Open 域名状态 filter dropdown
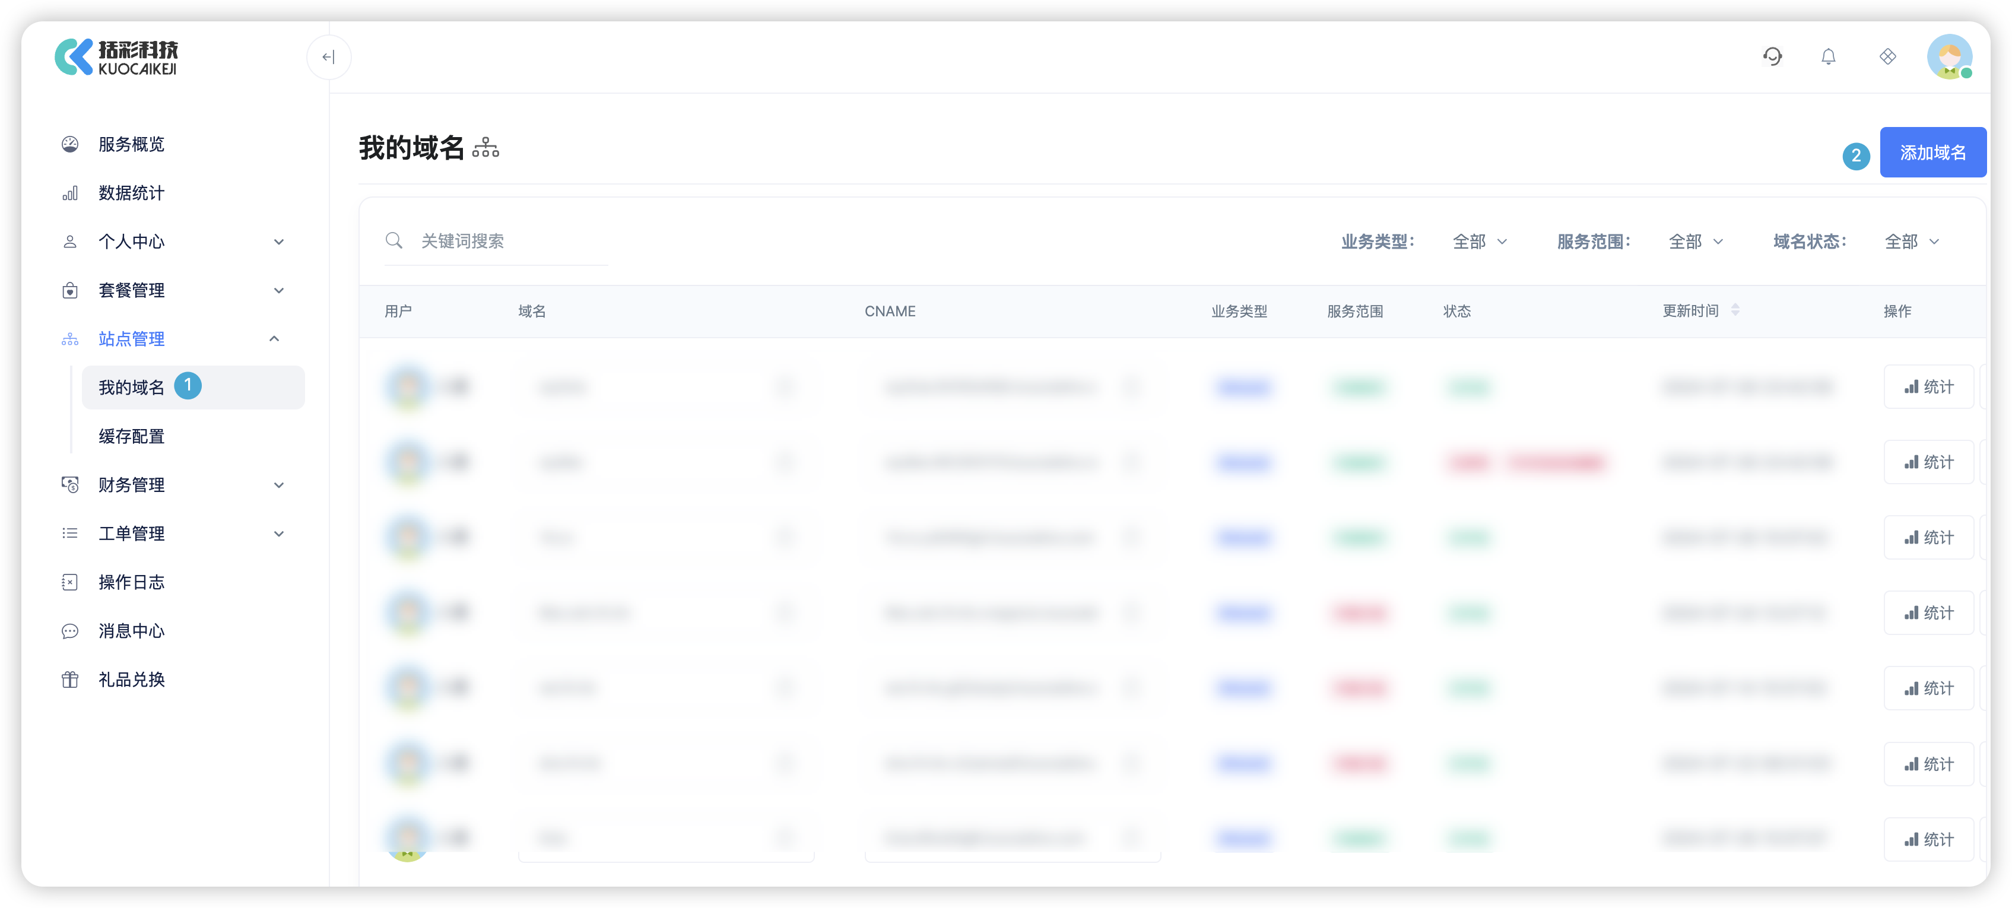The height and width of the screenshot is (908, 2012). [x=1911, y=242]
